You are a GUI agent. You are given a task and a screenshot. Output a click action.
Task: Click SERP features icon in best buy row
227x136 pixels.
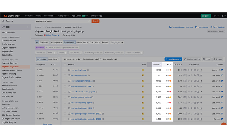[x=184, y=97]
